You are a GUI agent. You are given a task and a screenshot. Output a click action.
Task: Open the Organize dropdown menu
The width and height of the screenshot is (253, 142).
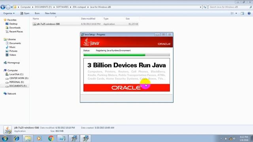point(9,13)
